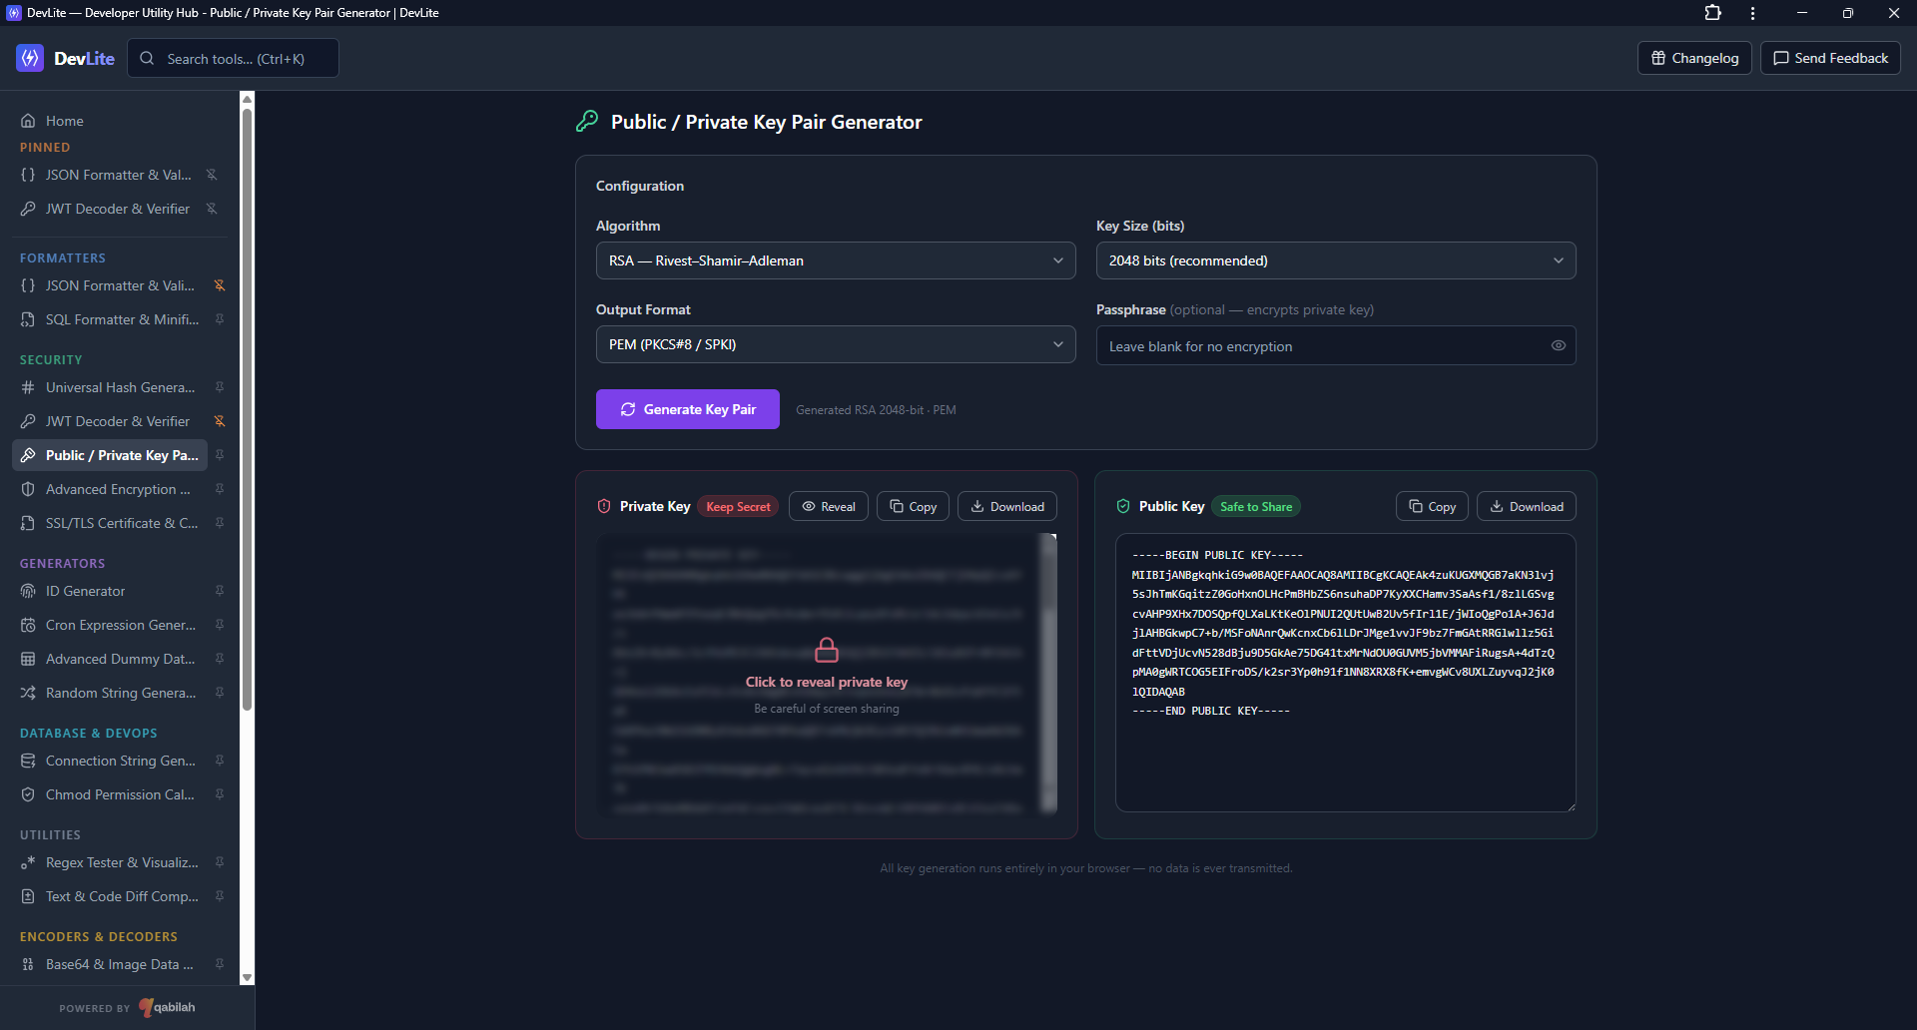Click the sidebar scrollbar down arrow
Image resolution: width=1917 pixels, height=1030 pixels.
(248, 978)
